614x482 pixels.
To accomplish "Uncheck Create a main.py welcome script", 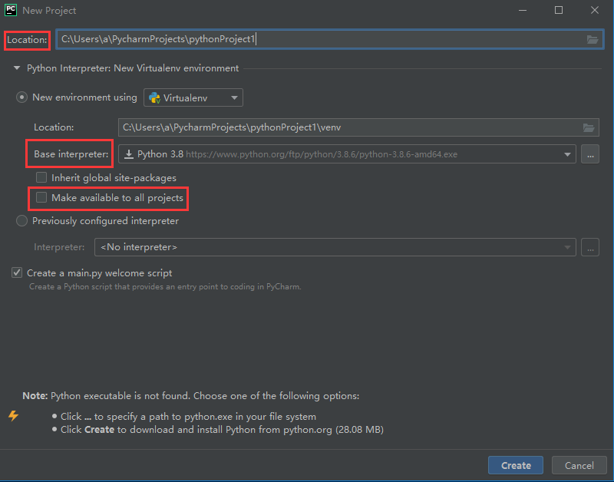I will pyautogui.click(x=17, y=273).
